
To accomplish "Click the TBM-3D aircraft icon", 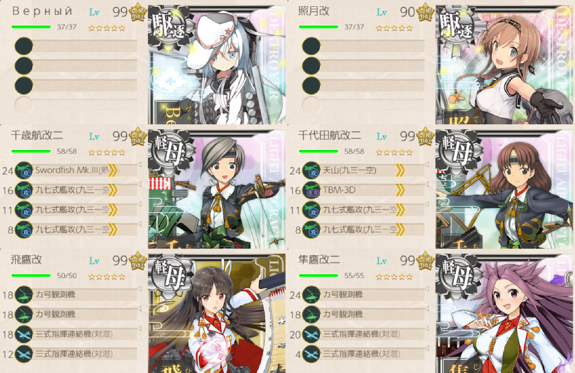I will click(x=311, y=190).
